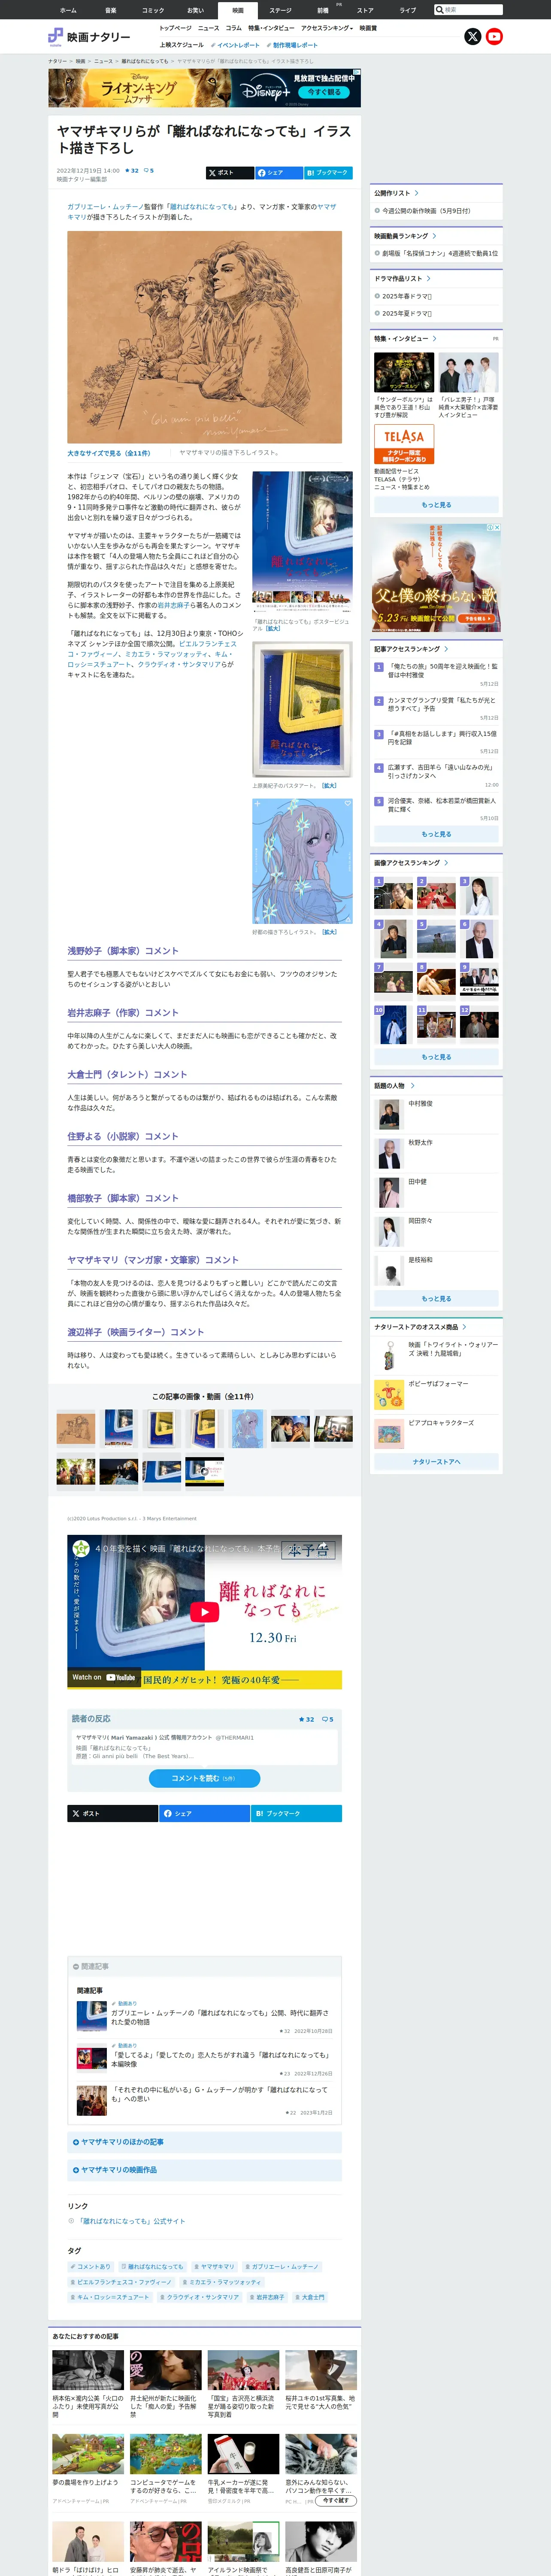Open the X (Twitter) icon in header
The width and height of the screenshot is (551, 2576).
coord(473,37)
